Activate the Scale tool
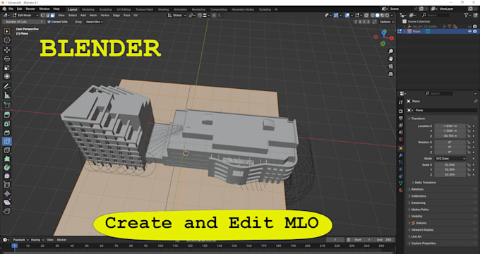The image size is (480, 254). pos(7,68)
